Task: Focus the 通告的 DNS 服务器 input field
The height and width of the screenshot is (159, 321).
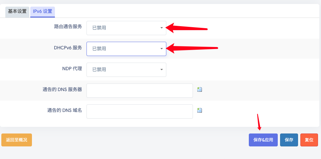Action: 140,90
